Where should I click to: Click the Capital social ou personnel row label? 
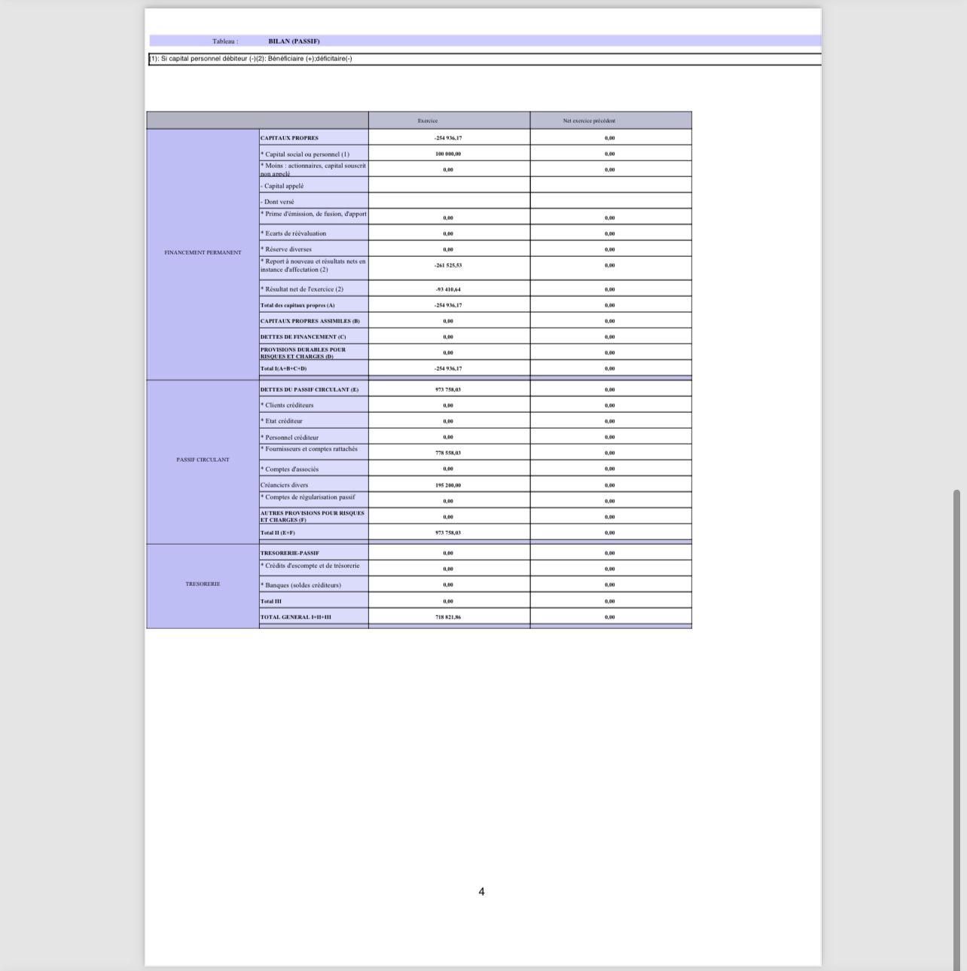pyautogui.click(x=306, y=154)
